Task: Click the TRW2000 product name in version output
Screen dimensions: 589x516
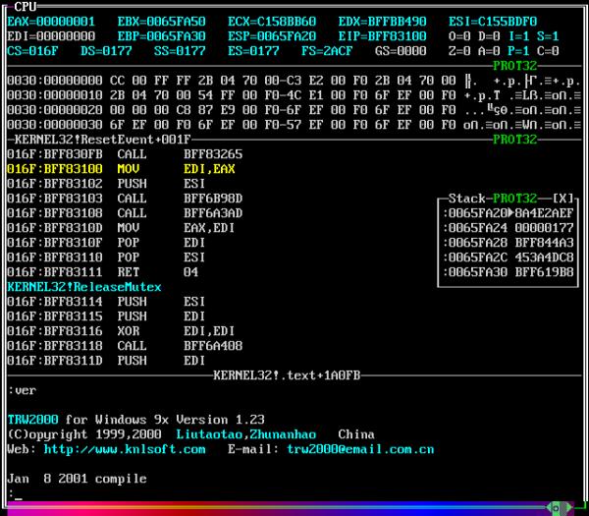Action: (32, 420)
